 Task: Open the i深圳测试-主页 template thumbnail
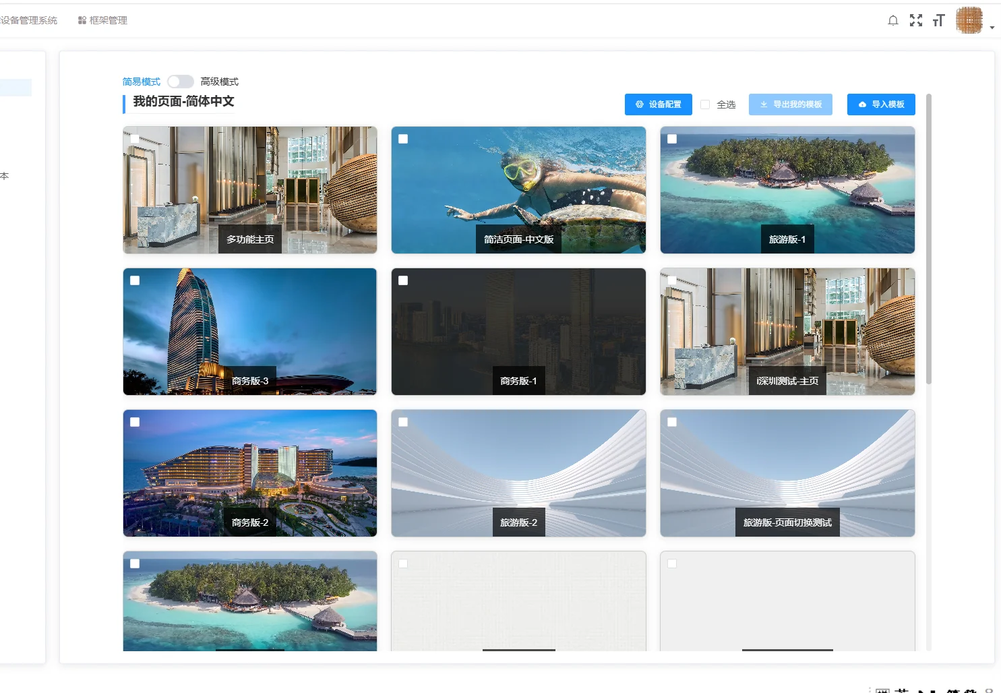pyautogui.click(x=787, y=332)
